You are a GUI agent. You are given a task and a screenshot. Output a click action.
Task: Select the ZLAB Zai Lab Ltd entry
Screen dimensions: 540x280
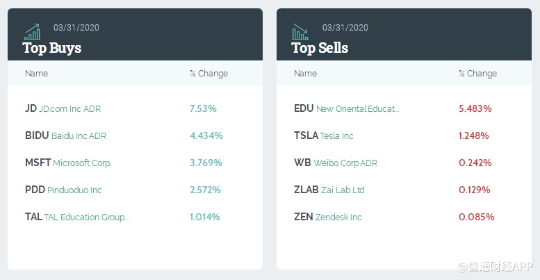pos(329,190)
